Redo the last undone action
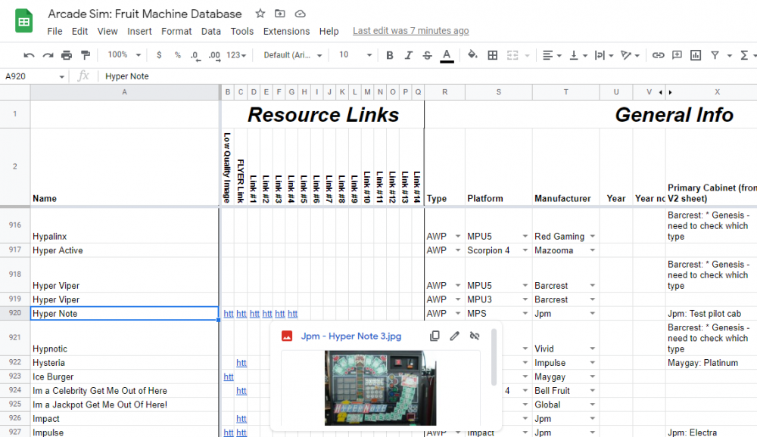 [48, 55]
